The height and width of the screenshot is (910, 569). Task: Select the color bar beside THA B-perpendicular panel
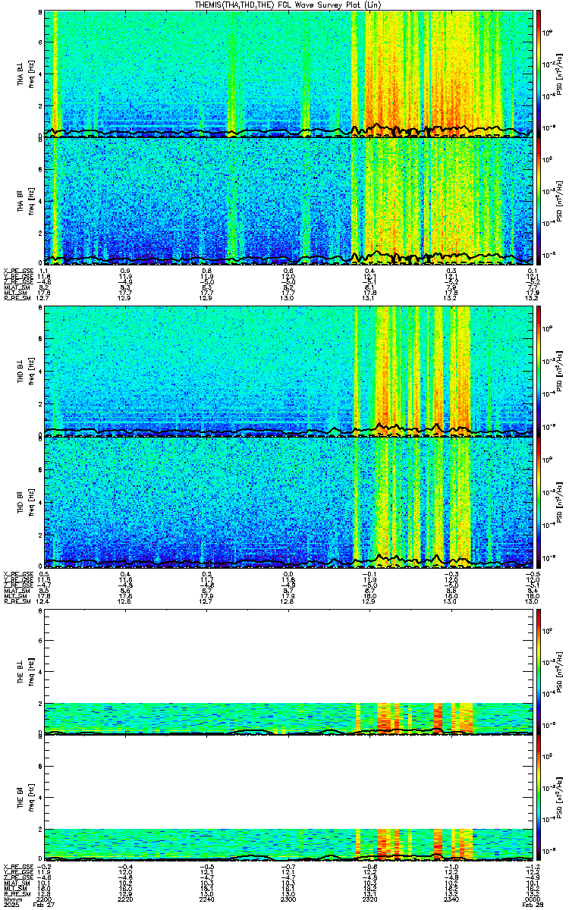click(x=539, y=74)
